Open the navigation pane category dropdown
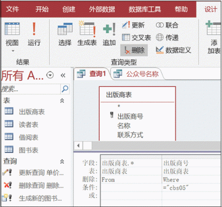Screen dimensions: 222x207 (x=50, y=75)
